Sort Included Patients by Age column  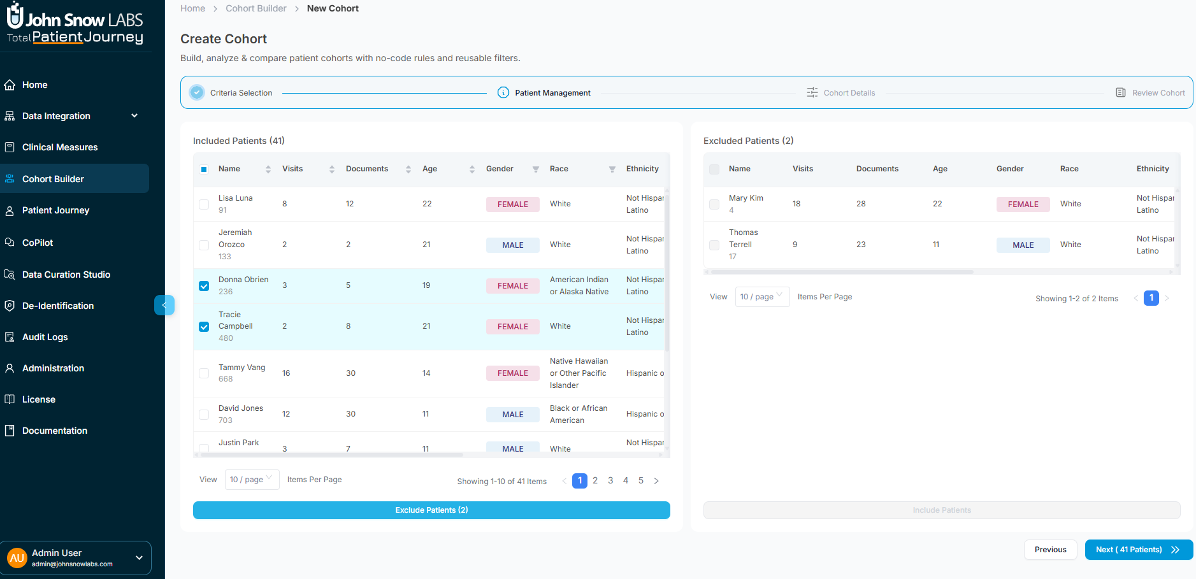pos(472,169)
